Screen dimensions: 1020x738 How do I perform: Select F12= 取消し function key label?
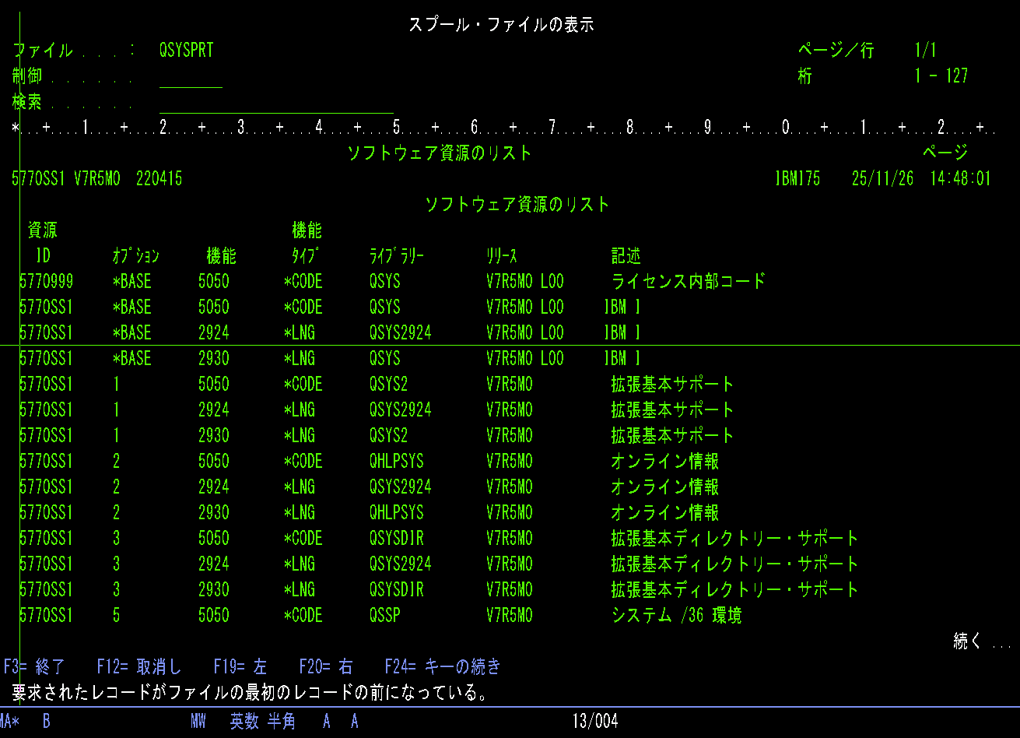(139, 667)
